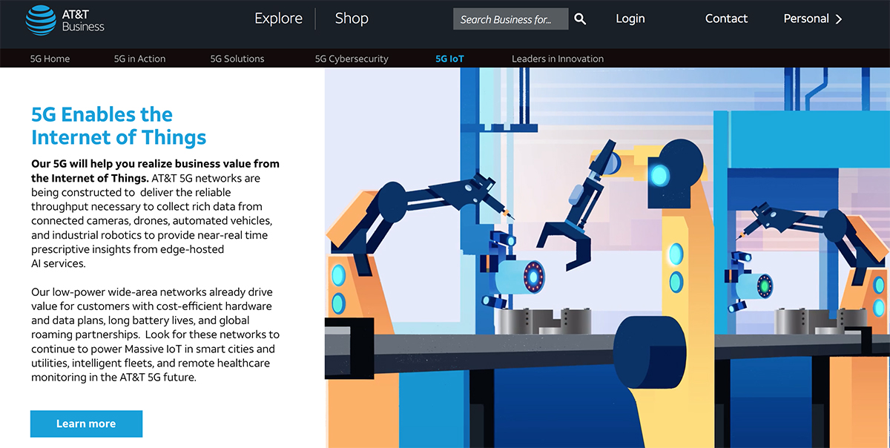
Task: Click the bold text Our 5G will help you realize
Action: click(155, 171)
